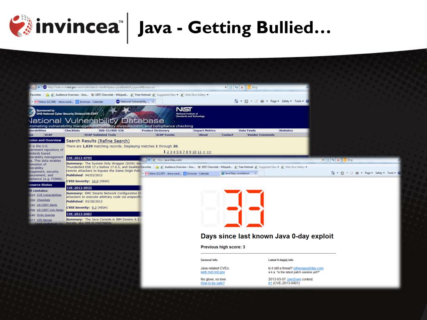Image resolution: width=427 pixels, height=320 pixels.
Task: Open the Tools menu in NVD window
Action: 299,101
